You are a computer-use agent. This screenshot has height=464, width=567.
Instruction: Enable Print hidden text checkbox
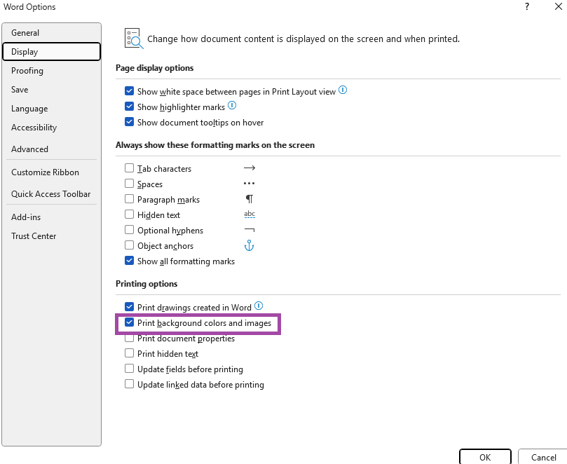(129, 354)
